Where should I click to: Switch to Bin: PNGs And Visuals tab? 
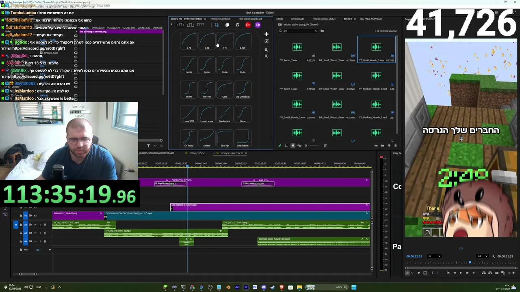[x=371, y=19]
